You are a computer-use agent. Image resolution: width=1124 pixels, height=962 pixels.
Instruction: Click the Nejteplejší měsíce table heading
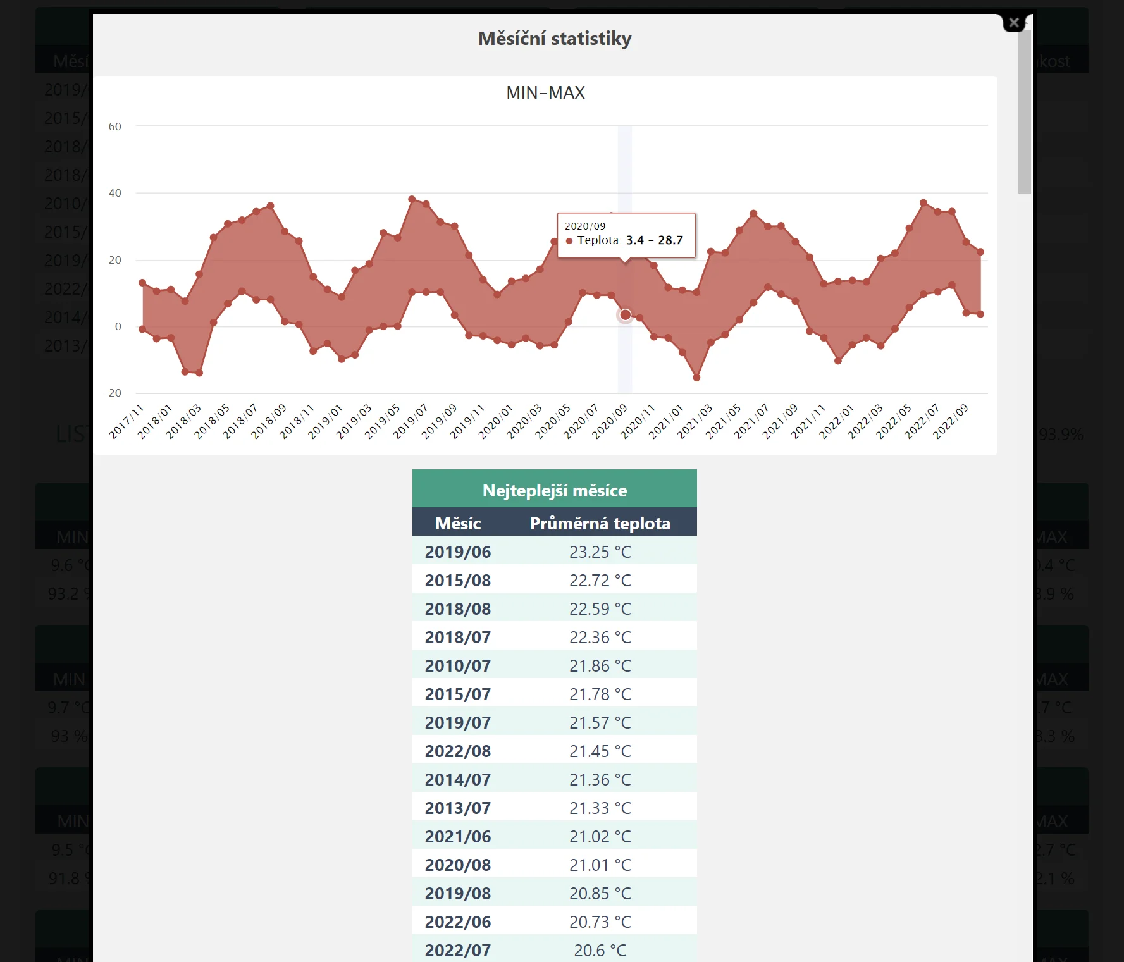554,490
